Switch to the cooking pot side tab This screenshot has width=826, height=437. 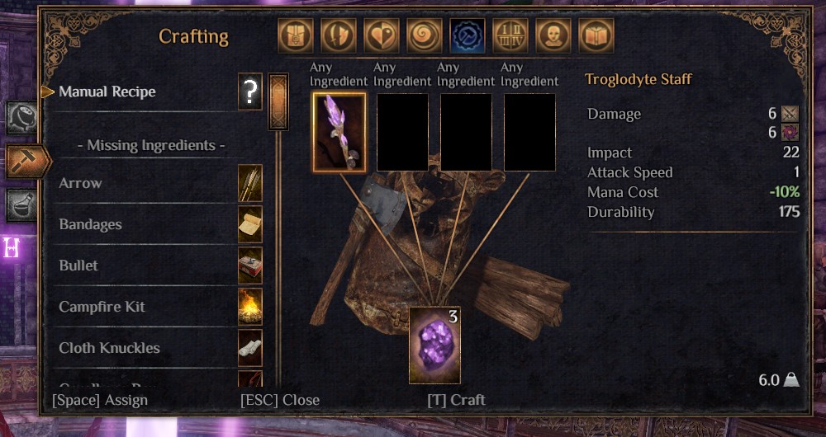click(x=21, y=118)
